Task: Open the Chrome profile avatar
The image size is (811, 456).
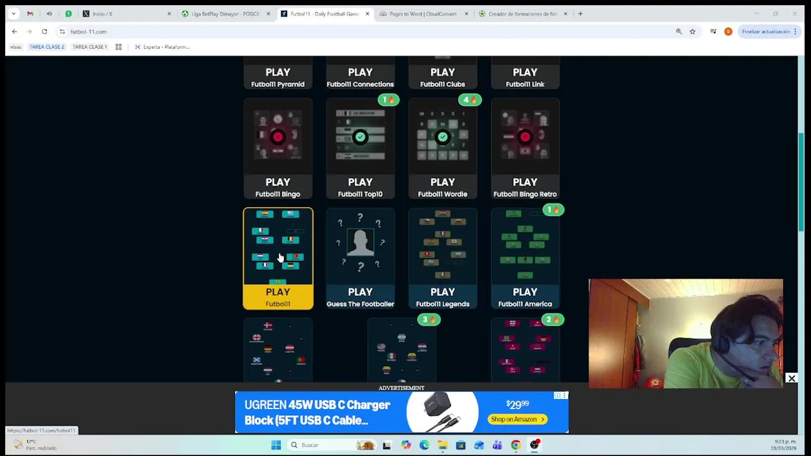Action: click(728, 31)
